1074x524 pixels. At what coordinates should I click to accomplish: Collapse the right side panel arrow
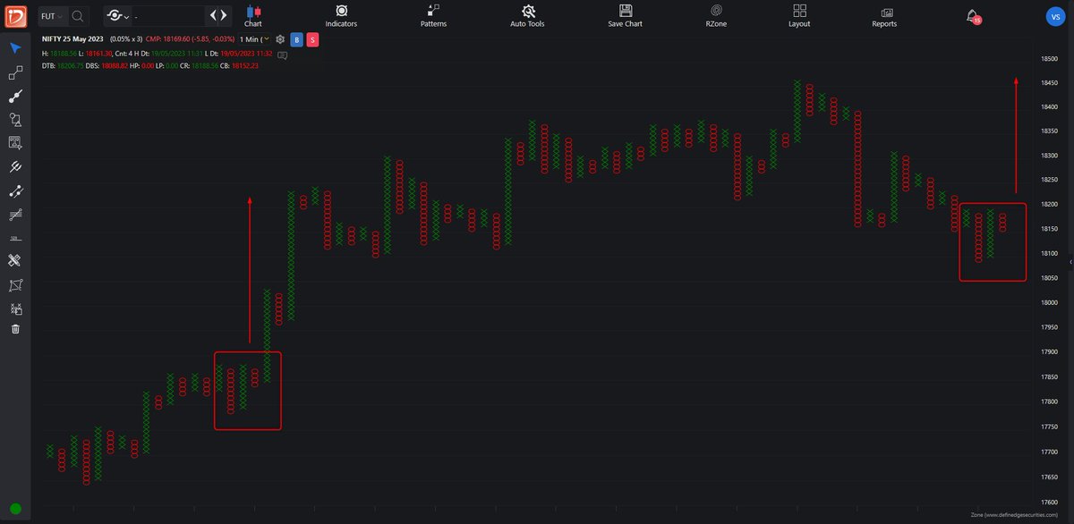tap(1070, 260)
